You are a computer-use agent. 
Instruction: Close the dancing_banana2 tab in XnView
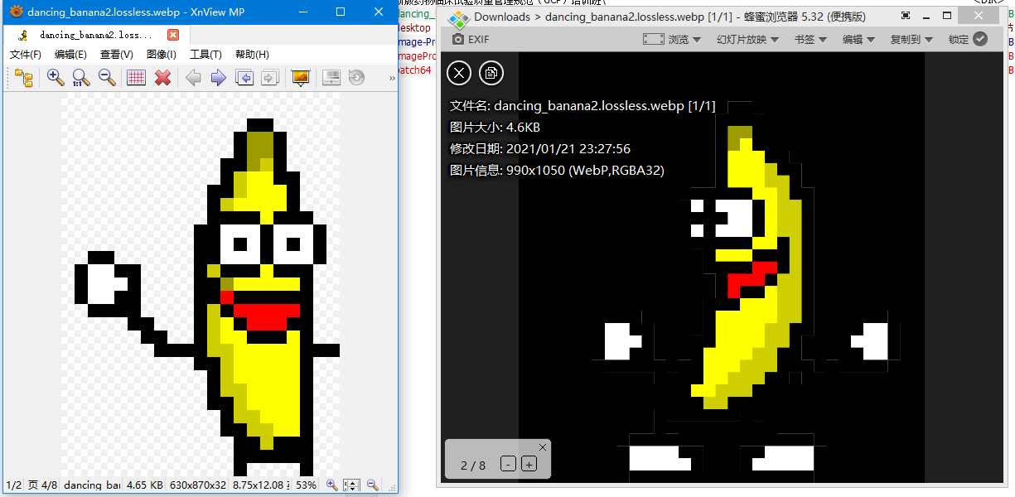click(173, 35)
